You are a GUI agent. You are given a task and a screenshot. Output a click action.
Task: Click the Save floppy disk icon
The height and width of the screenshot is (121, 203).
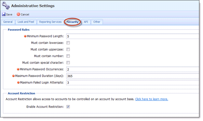(x=4, y=14)
